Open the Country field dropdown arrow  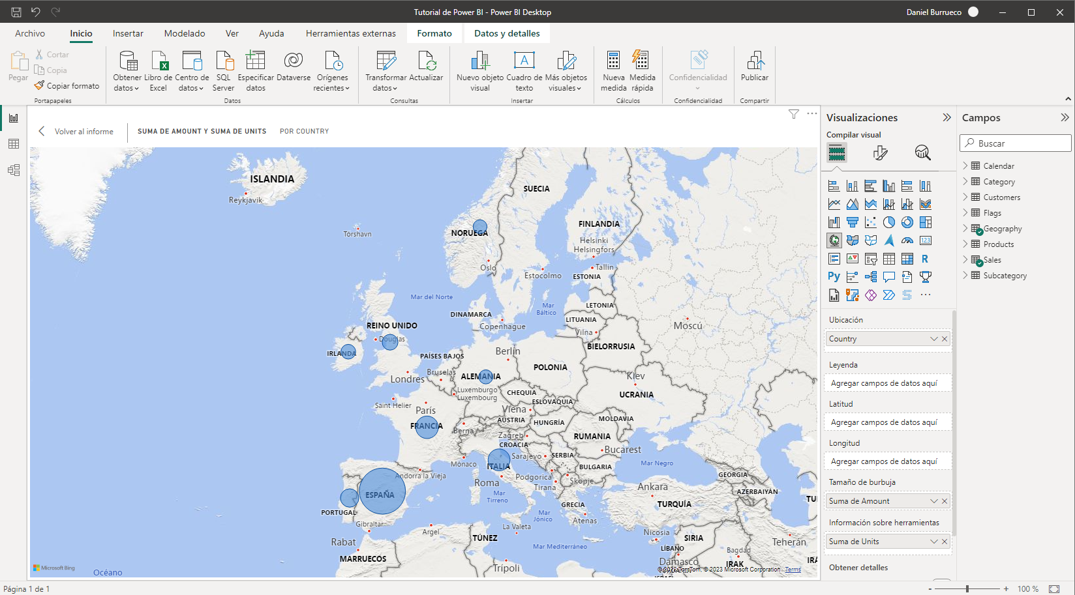tap(933, 339)
